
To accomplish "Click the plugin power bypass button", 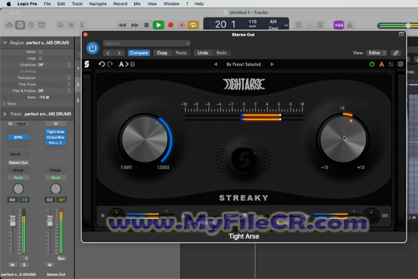I will [92, 48].
